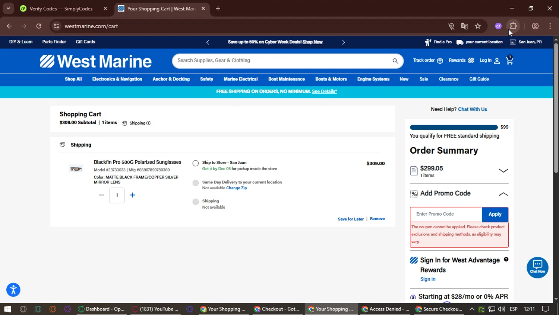Click the Find a Pro icon
This screenshot has width=559, height=315.
click(428, 42)
